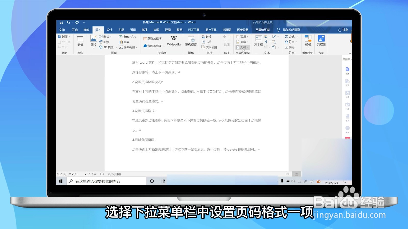Switch to Read Mode view icon
Viewport: 408px width, 229px height.
(287, 174)
